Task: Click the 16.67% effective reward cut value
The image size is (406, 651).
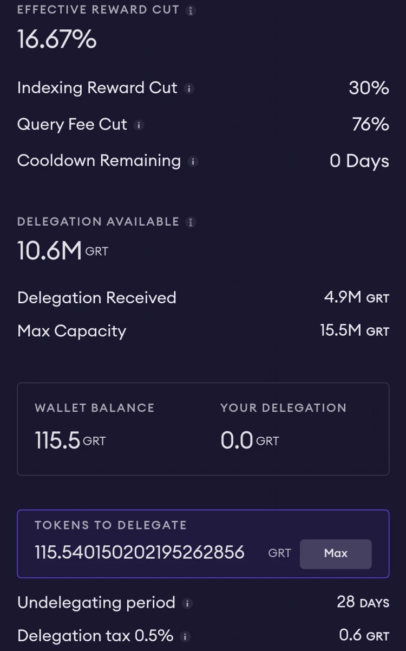Action: 57,40
